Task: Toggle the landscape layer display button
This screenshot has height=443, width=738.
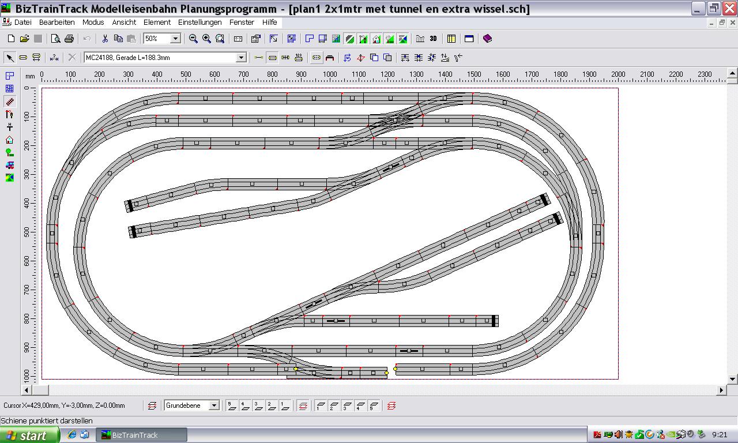Action: [402, 39]
